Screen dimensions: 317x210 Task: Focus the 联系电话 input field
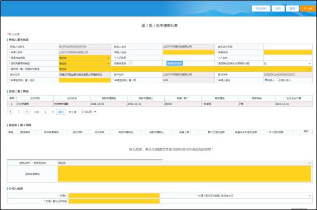[x=288, y=52]
